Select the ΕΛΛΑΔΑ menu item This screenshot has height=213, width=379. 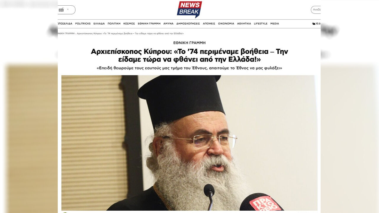pos(99,24)
